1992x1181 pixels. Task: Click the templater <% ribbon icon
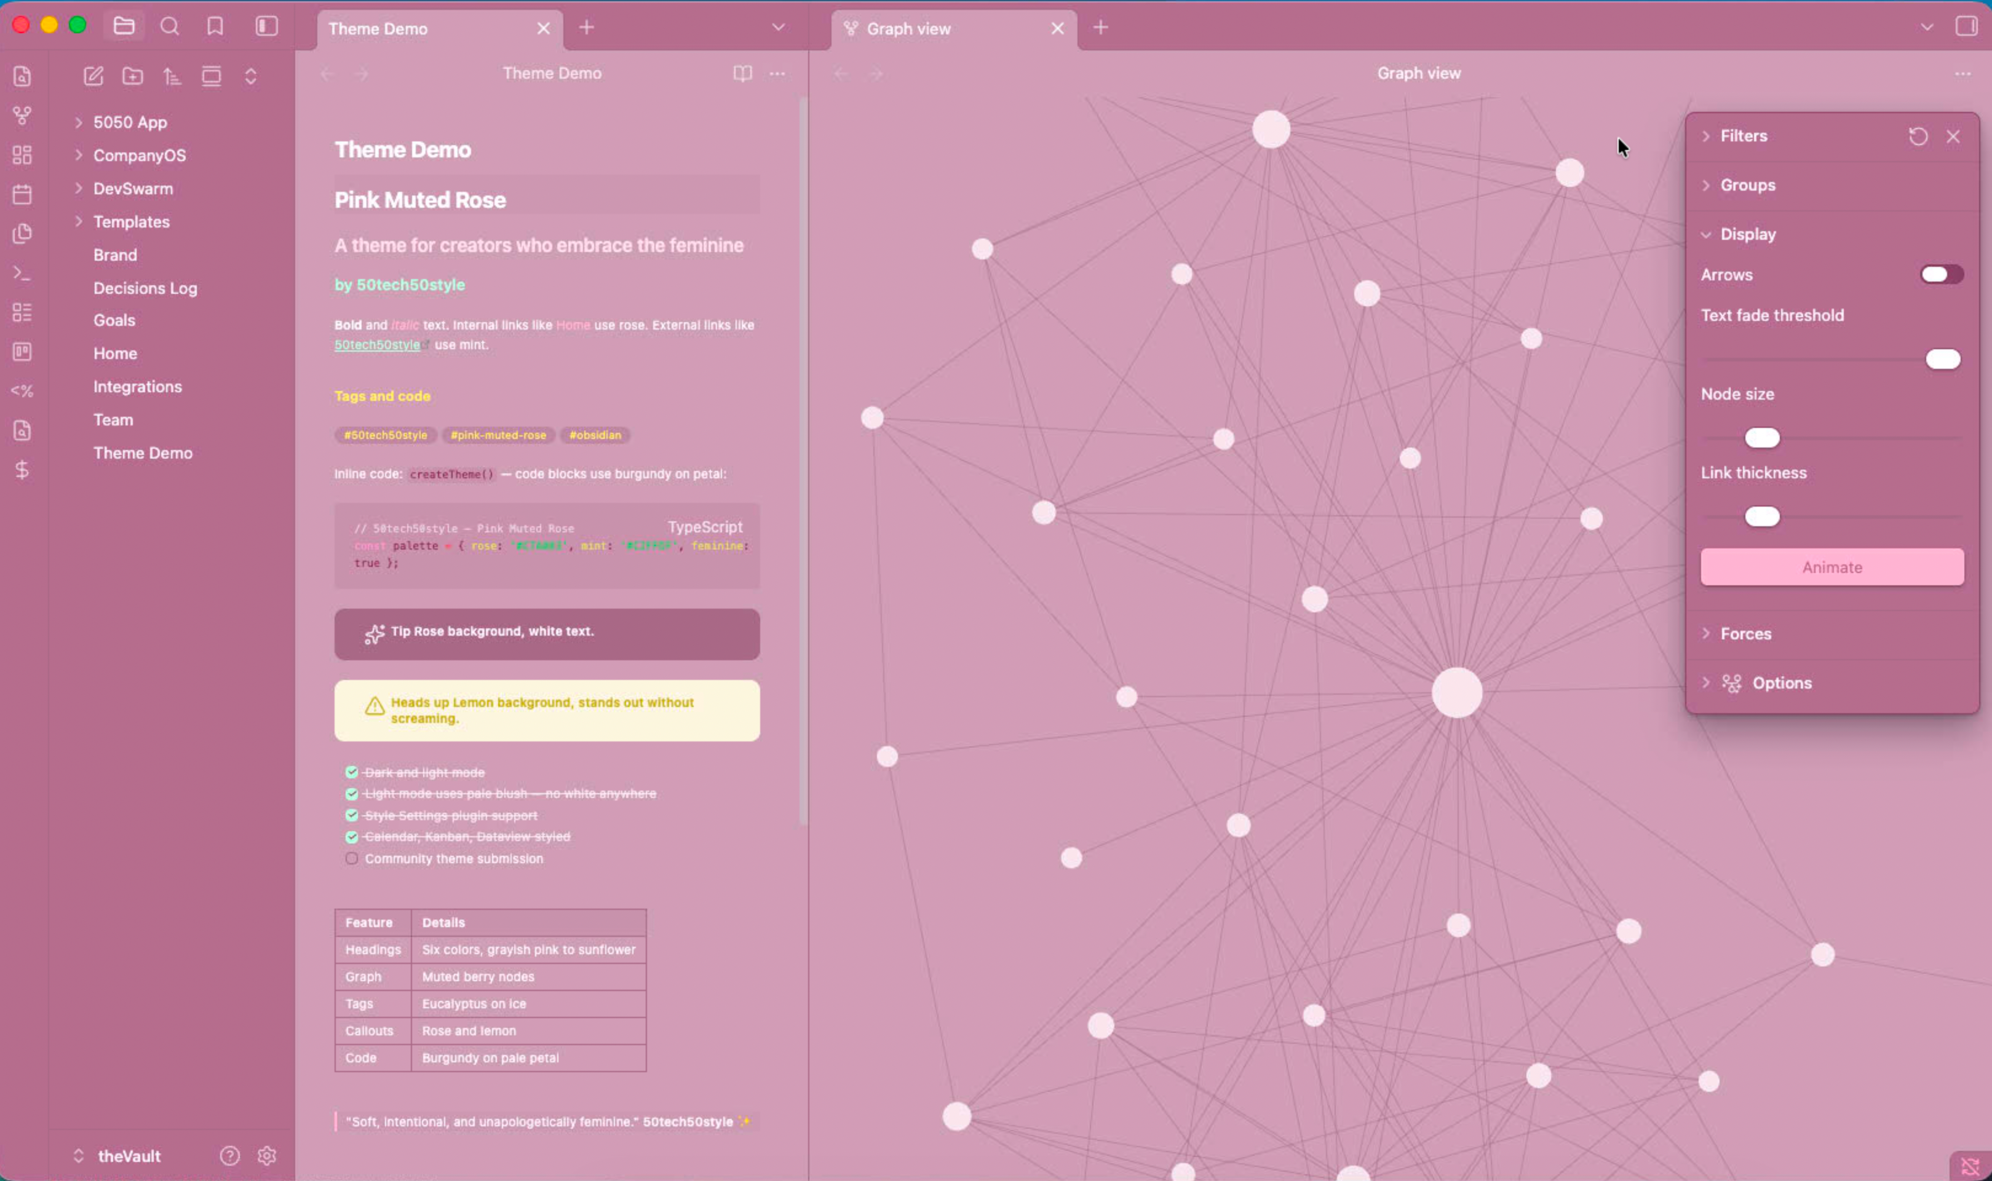tap(22, 391)
